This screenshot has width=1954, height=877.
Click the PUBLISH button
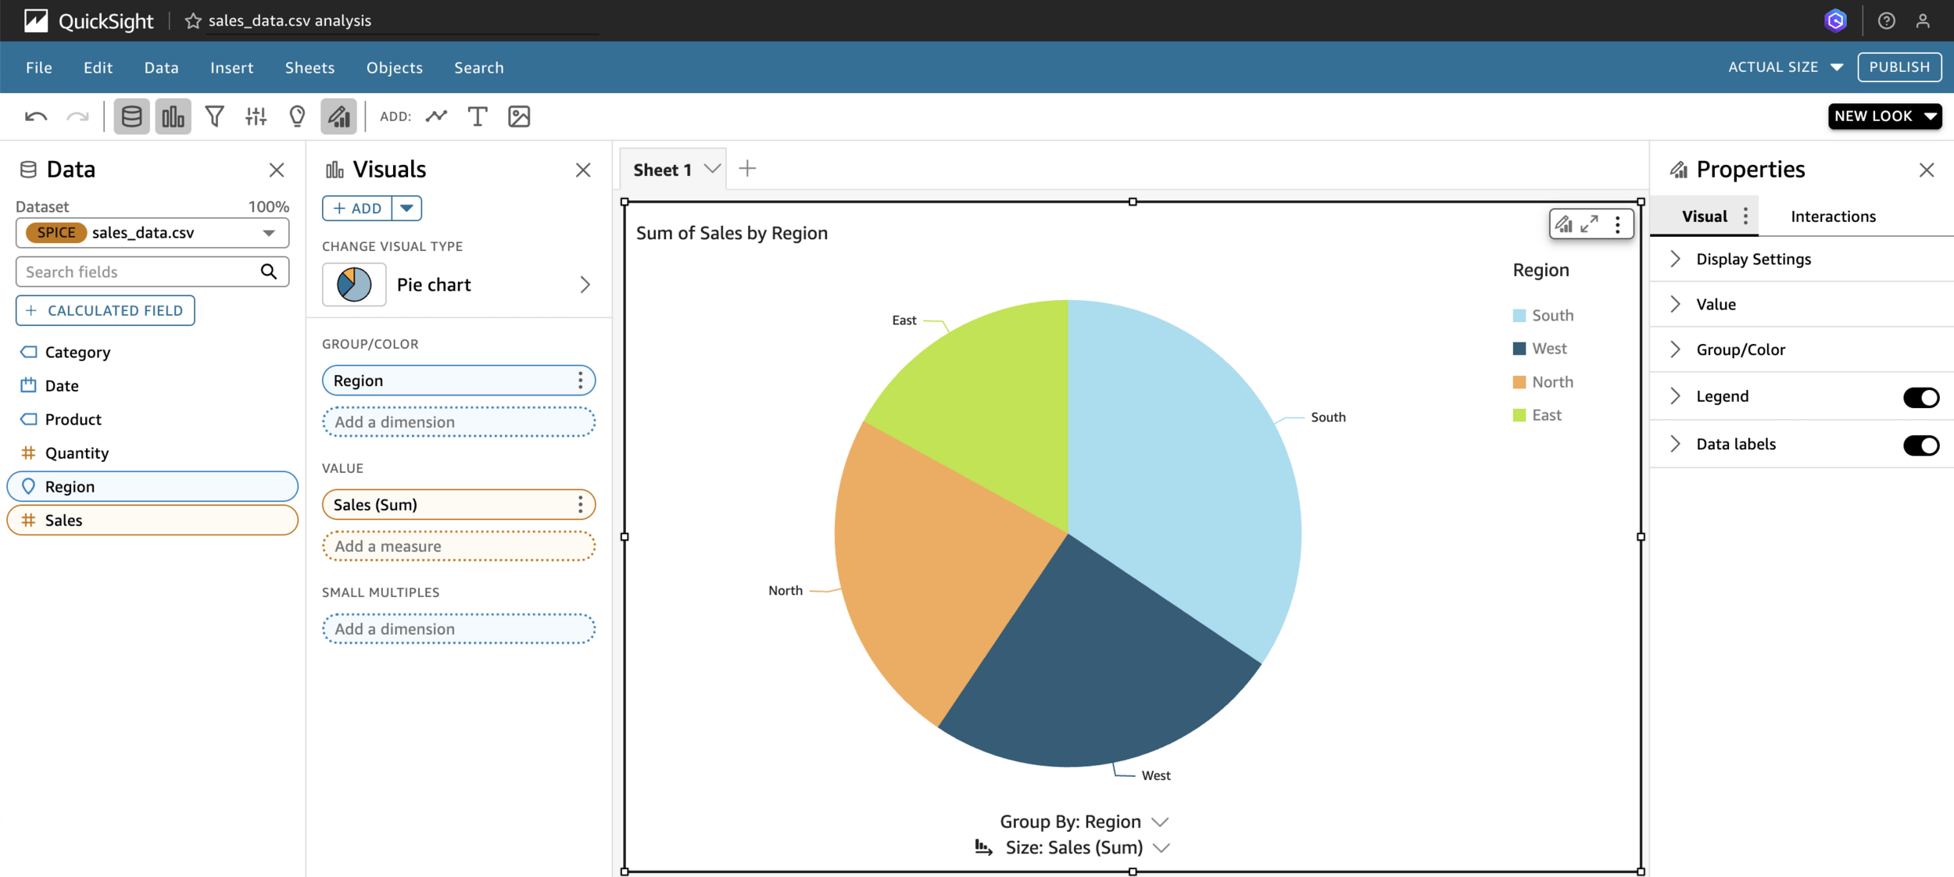coord(1899,67)
